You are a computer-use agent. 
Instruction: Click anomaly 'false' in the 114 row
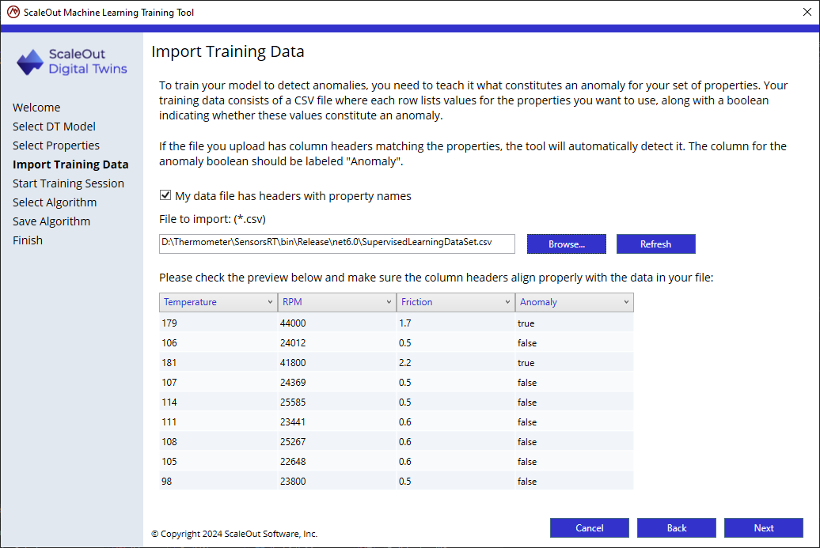pos(574,402)
